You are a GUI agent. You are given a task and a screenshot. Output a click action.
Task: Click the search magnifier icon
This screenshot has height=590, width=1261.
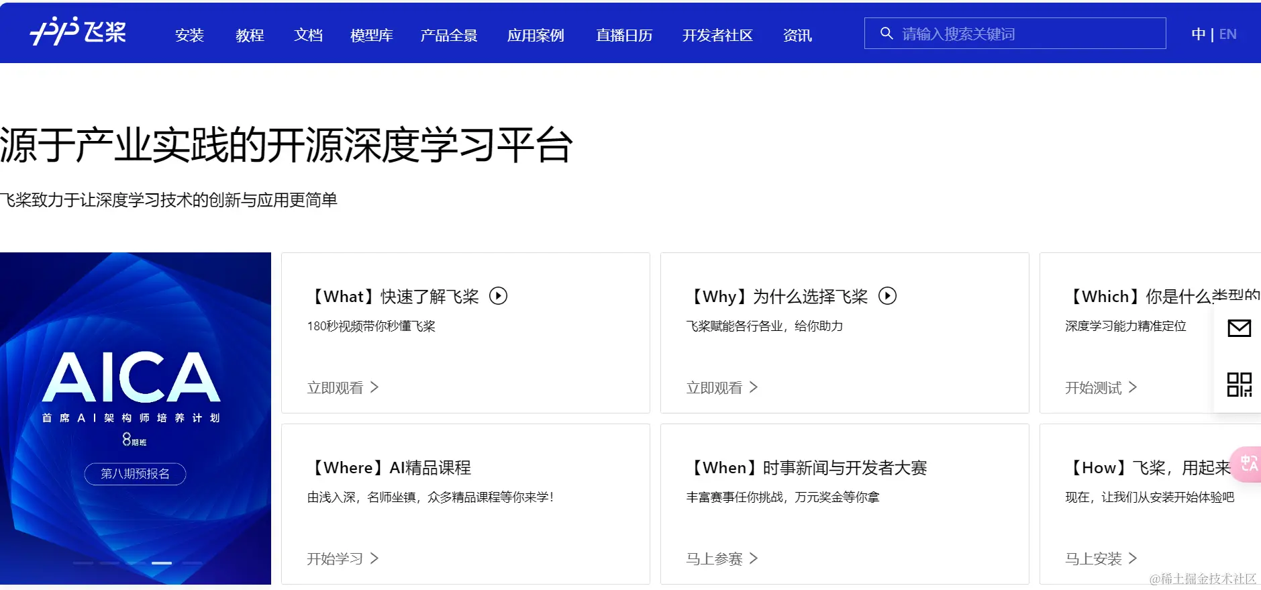point(887,34)
